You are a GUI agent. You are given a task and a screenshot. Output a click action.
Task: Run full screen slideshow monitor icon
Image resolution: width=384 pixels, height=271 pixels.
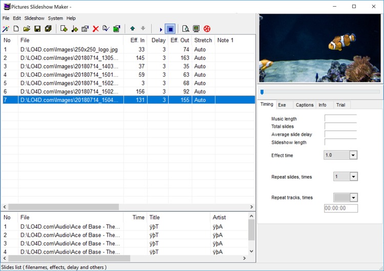click(196, 29)
